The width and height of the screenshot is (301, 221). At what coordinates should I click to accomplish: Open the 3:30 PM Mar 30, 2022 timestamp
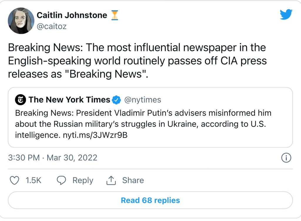pyautogui.click(x=53, y=158)
